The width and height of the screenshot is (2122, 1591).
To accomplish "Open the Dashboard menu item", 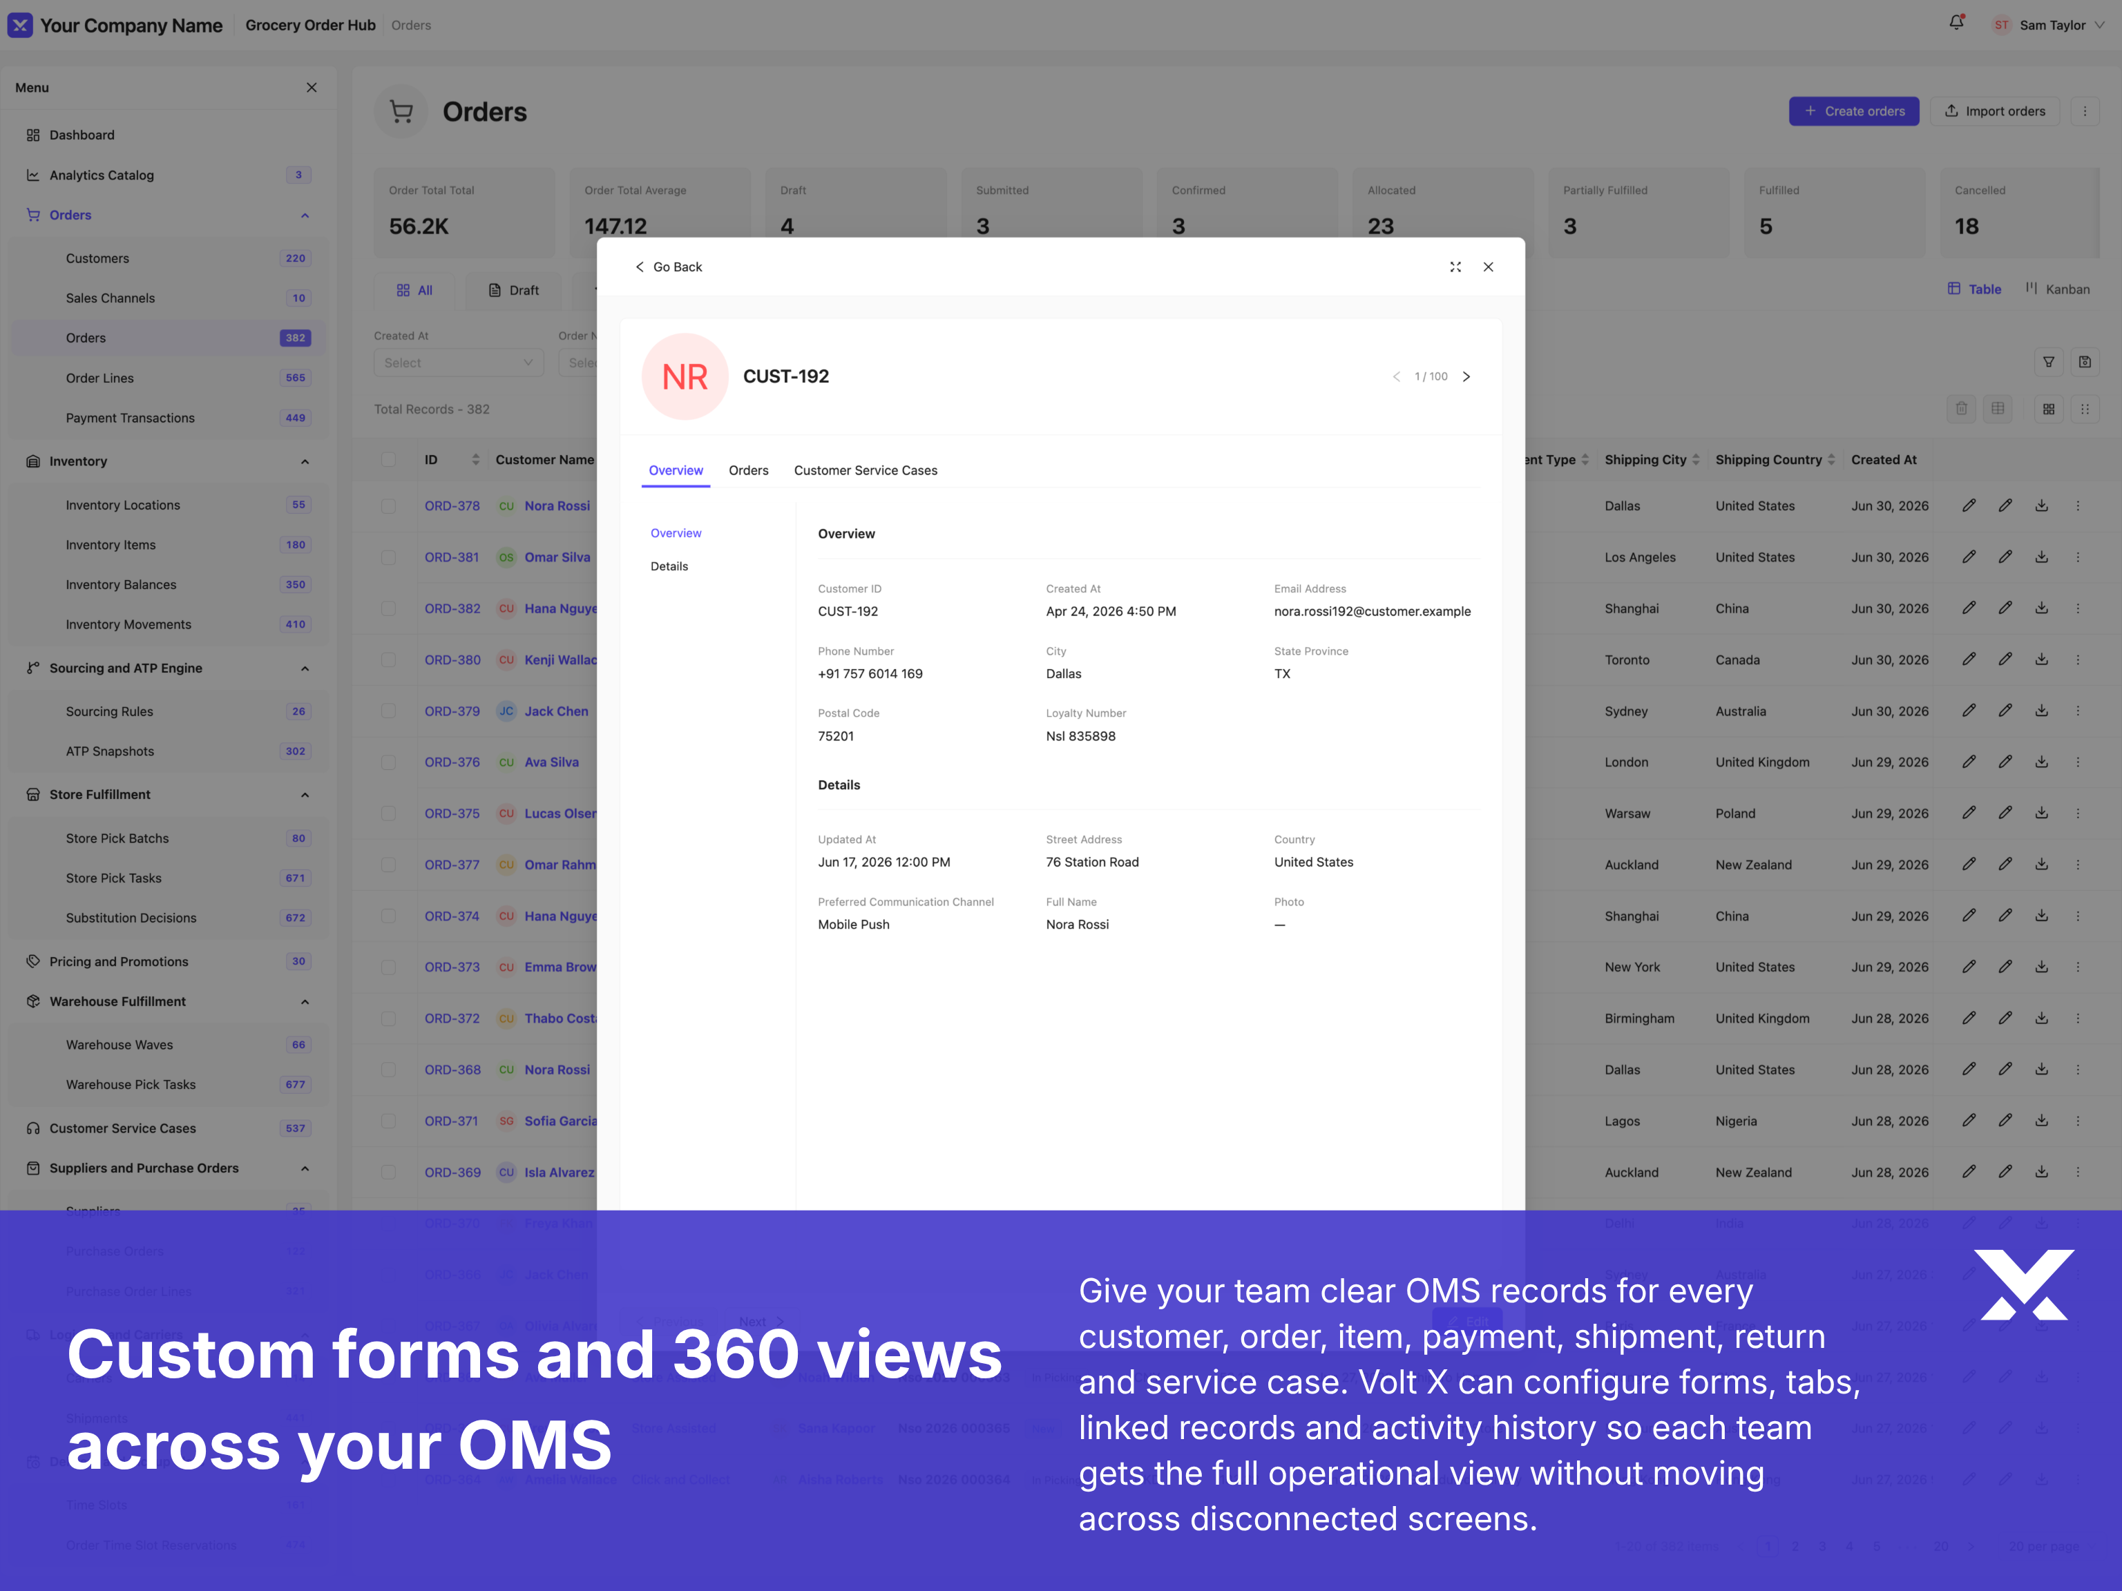I will (82, 135).
